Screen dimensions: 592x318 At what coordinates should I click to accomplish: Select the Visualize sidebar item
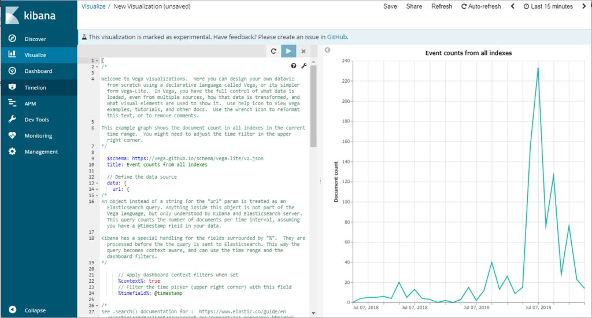pos(39,55)
